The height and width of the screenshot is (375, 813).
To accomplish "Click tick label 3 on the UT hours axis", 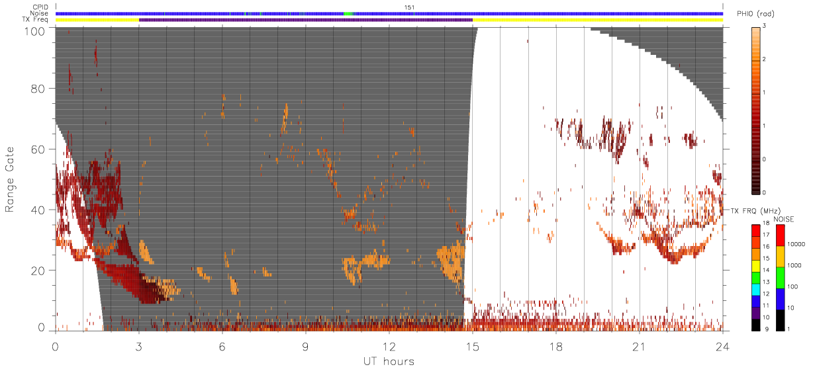I will click(139, 347).
